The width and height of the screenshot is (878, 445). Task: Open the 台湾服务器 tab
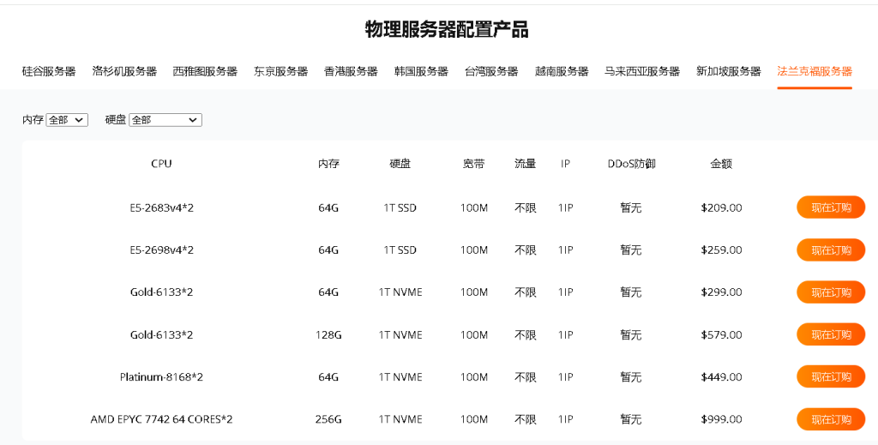coord(491,71)
